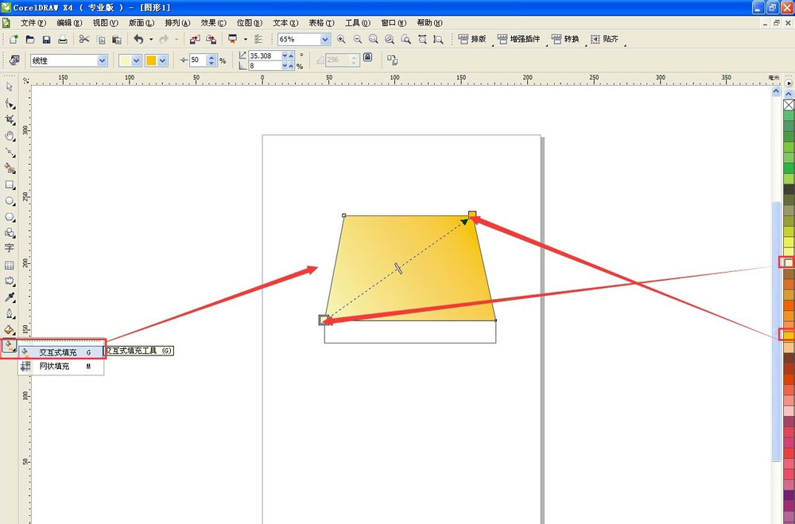Click the 贴齐 toolbar button
Image resolution: width=795 pixels, height=524 pixels.
coord(606,39)
